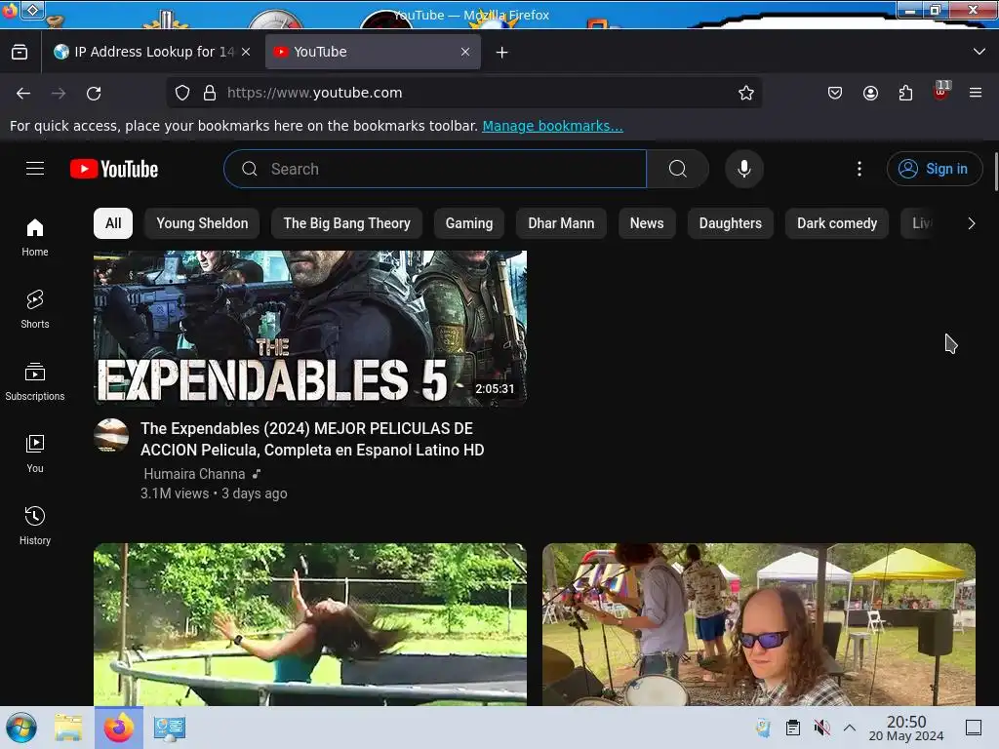Filter by The Big Bang Theory

(x=346, y=223)
